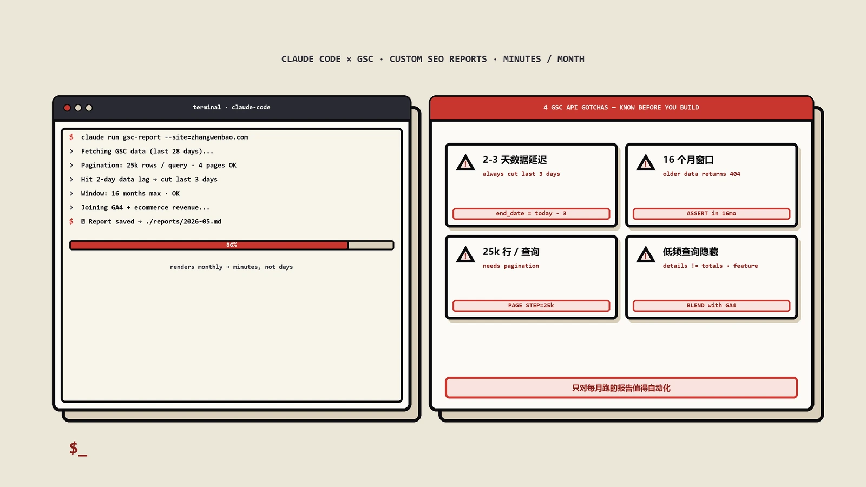Click the terminal · claude-code title
866x487 pixels.
tap(232, 107)
